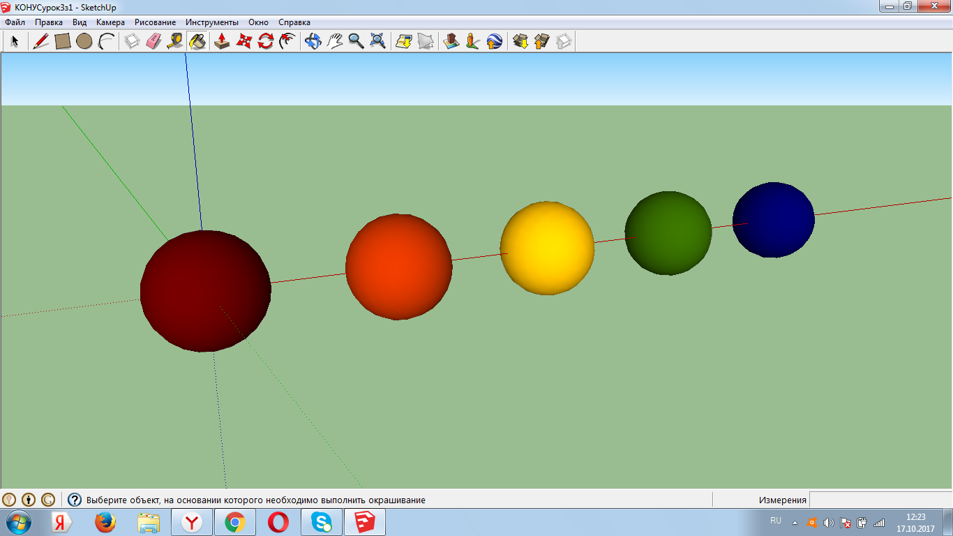Click the Add Location icon
The width and height of the screenshot is (953, 536).
point(404,41)
